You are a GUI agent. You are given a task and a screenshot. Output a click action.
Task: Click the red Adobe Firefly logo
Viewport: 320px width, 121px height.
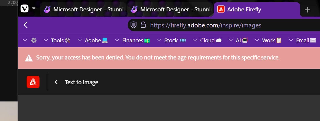click(33, 82)
